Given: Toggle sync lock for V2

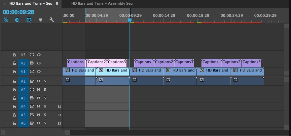Looking at the screenshot, I should click(32, 63).
